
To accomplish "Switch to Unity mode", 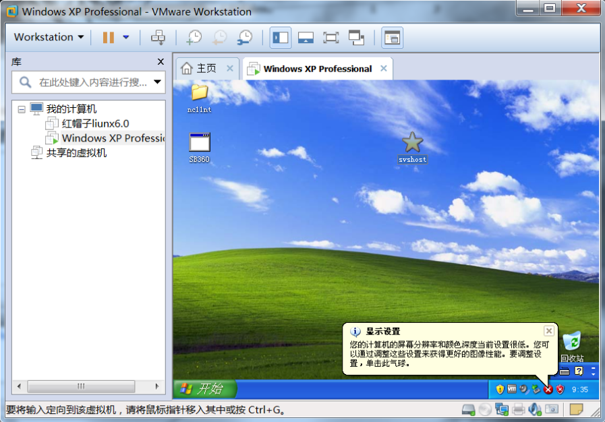I will click(356, 38).
